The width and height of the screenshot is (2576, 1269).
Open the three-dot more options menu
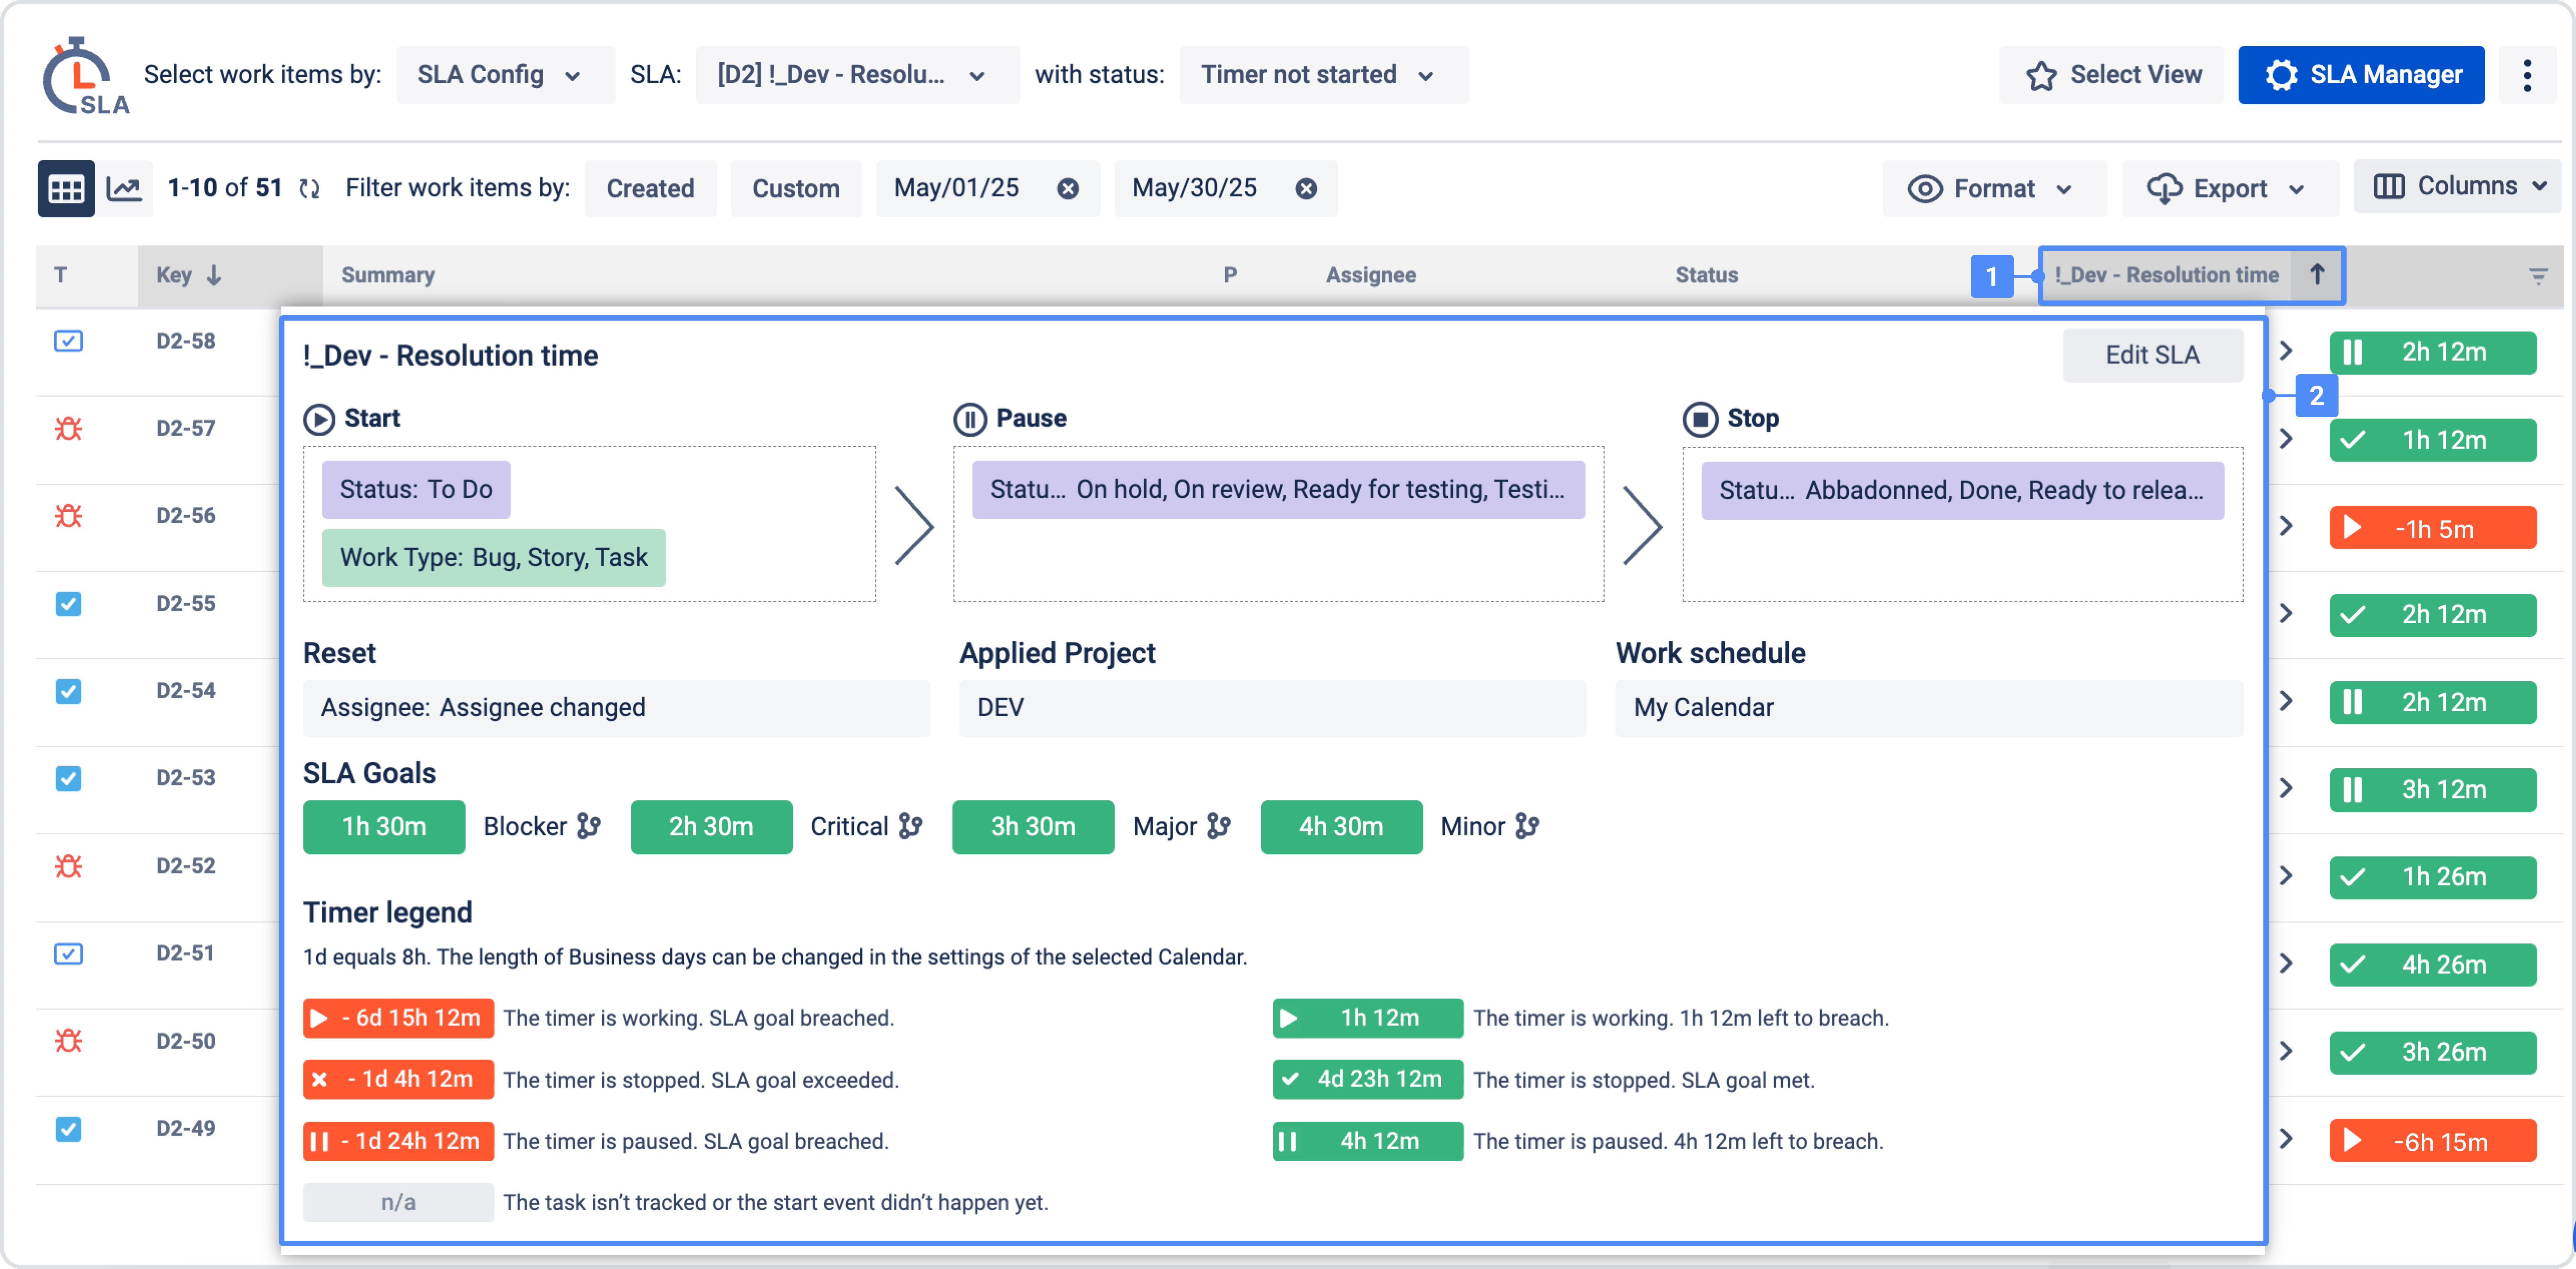[x=2527, y=75]
